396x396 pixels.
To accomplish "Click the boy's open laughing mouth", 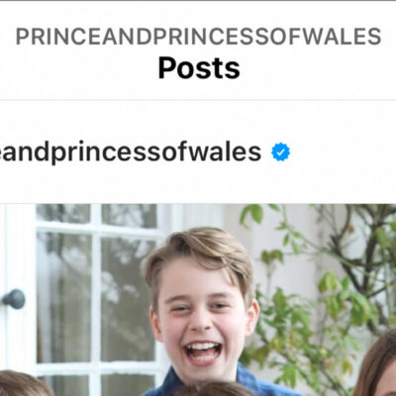I will (x=203, y=352).
